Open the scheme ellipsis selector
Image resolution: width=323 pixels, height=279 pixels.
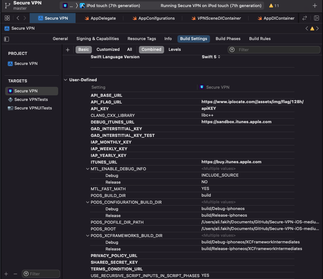click(71, 6)
